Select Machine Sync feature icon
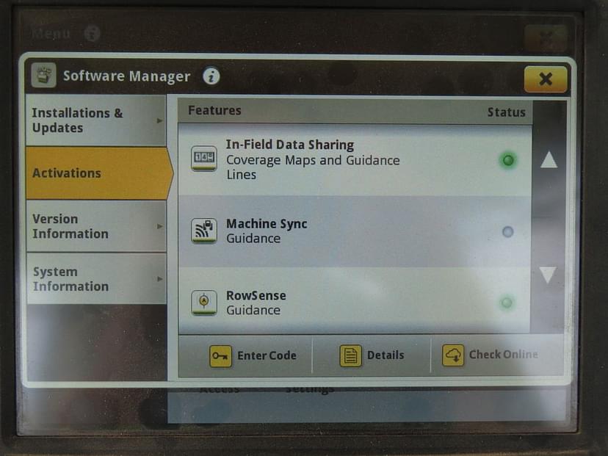The image size is (608, 456). pos(204,231)
